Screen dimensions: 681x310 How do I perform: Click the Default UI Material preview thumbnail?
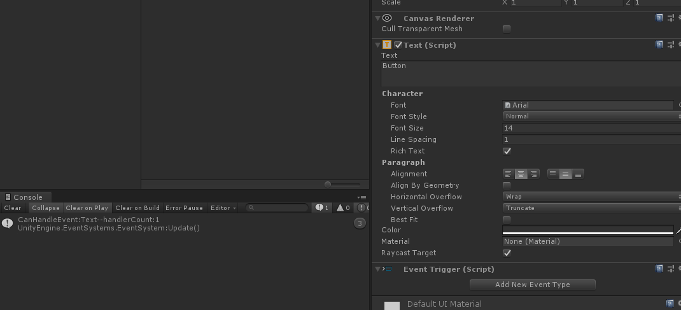[x=392, y=306]
